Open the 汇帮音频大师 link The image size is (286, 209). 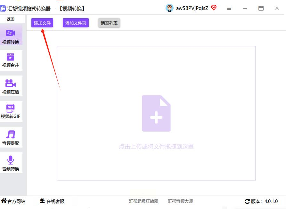click(x=180, y=201)
